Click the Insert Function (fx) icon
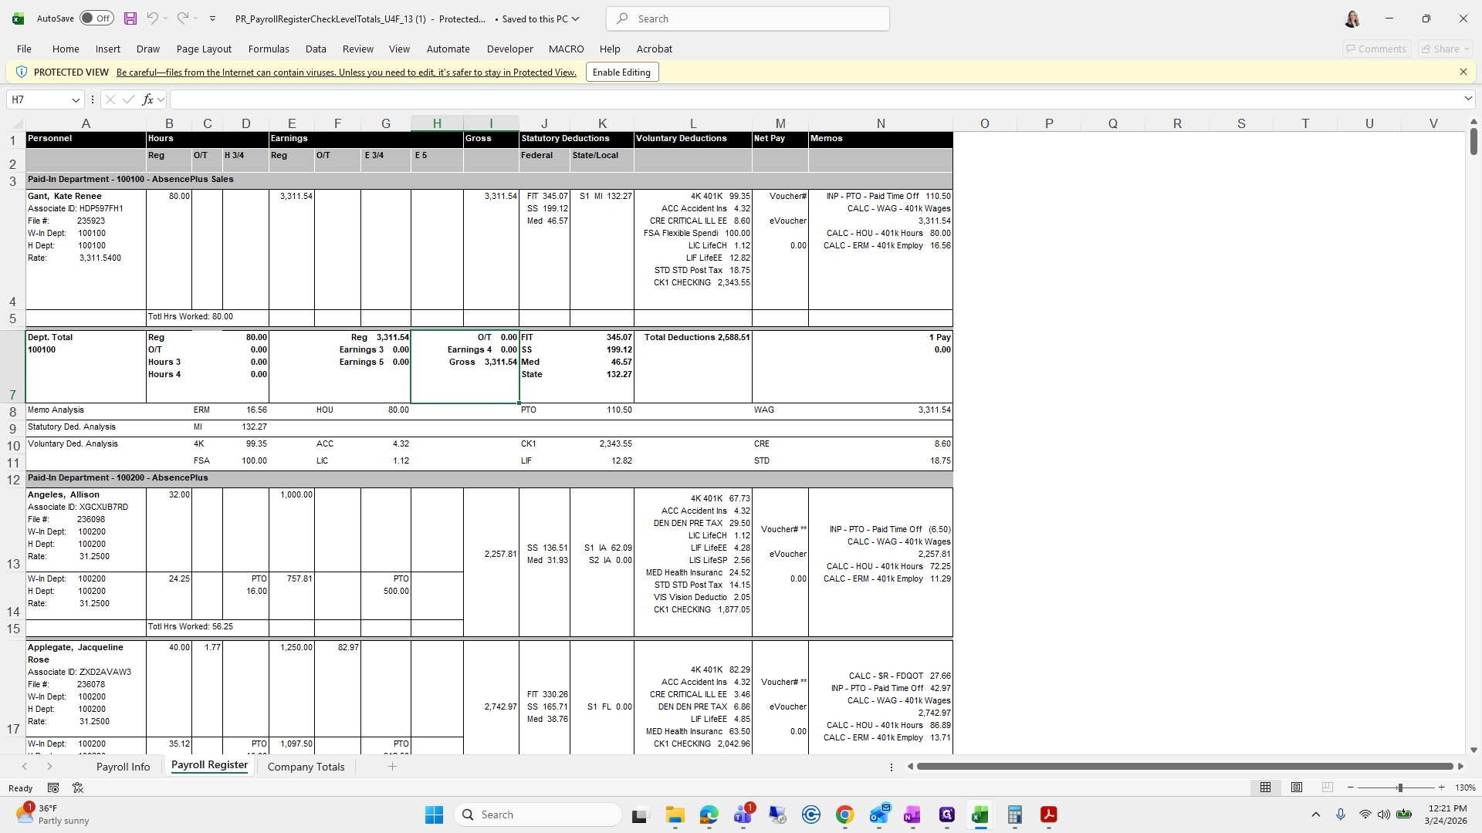This screenshot has height=833, width=1482. (147, 99)
